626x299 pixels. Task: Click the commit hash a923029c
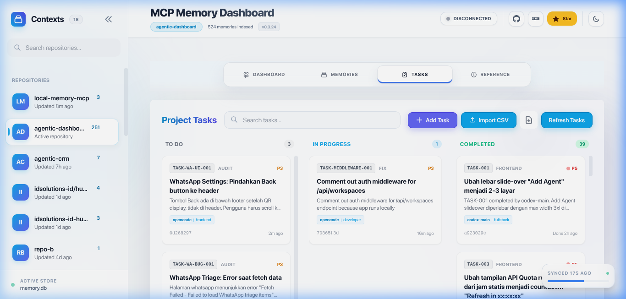(x=475, y=233)
